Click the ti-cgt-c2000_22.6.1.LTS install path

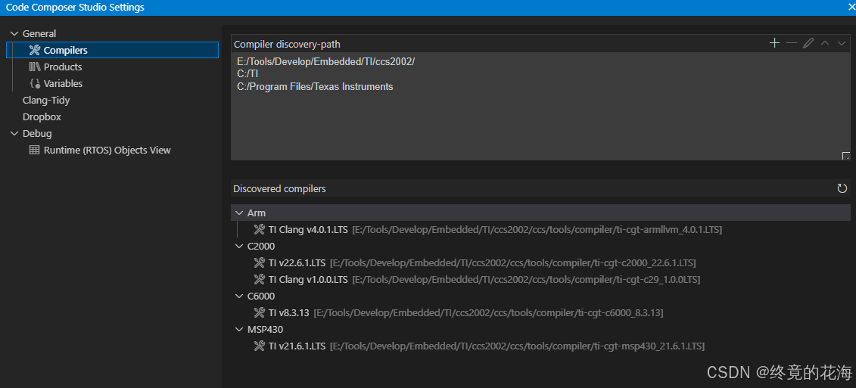coord(512,263)
